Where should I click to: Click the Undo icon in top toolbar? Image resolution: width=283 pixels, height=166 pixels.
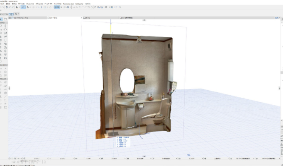point(1,7)
